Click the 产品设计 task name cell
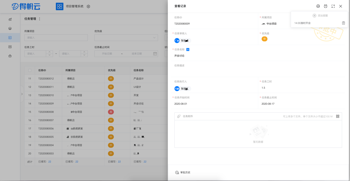Screen dimensions: 350x181 click(139, 79)
